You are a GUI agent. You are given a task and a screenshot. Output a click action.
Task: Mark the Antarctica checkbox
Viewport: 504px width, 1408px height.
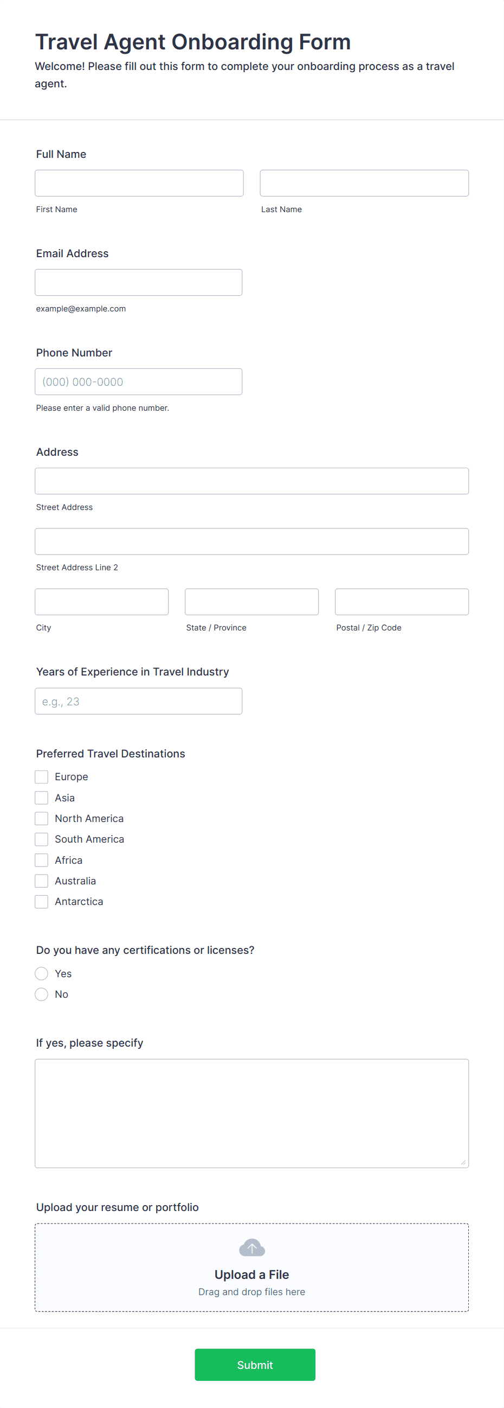(x=42, y=901)
